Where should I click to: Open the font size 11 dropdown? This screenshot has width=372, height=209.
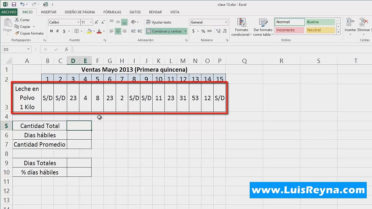[x=91, y=22]
